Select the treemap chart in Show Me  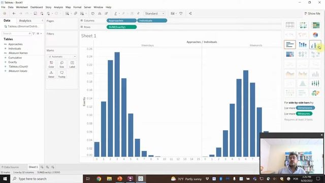pyautogui.click(x=290, y=54)
